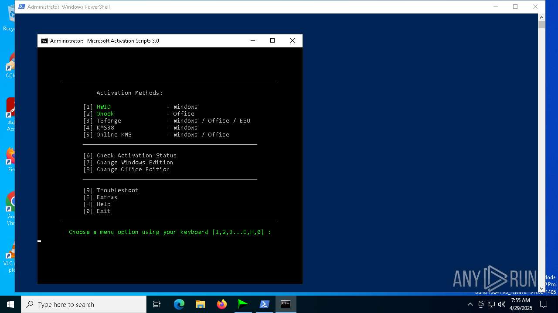Minimize the Windows PowerShell window
Screen dimensions: 558x313
(495, 7)
